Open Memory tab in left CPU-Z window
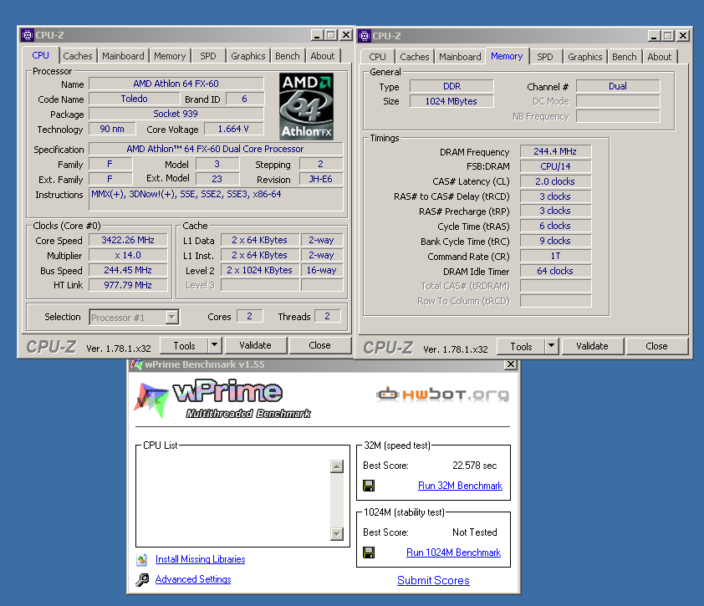This screenshot has width=704, height=606. click(170, 56)
